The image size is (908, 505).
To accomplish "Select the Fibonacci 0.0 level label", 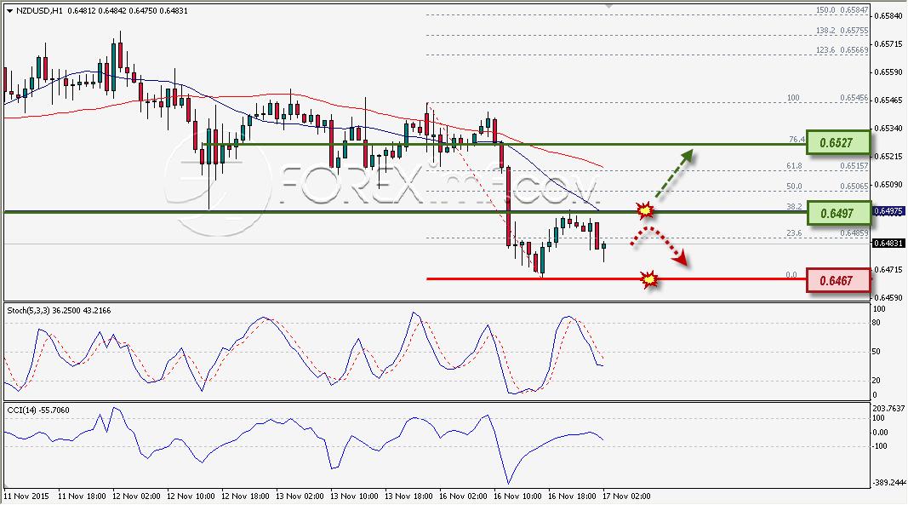I will (x=791, y=275).
